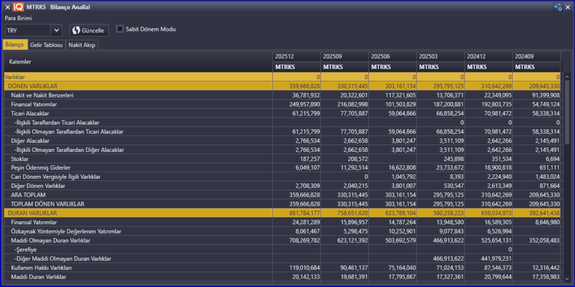Select the Bilanço tab
The height and width of the screenshot is (287, 575).
(x=15, y=45)
